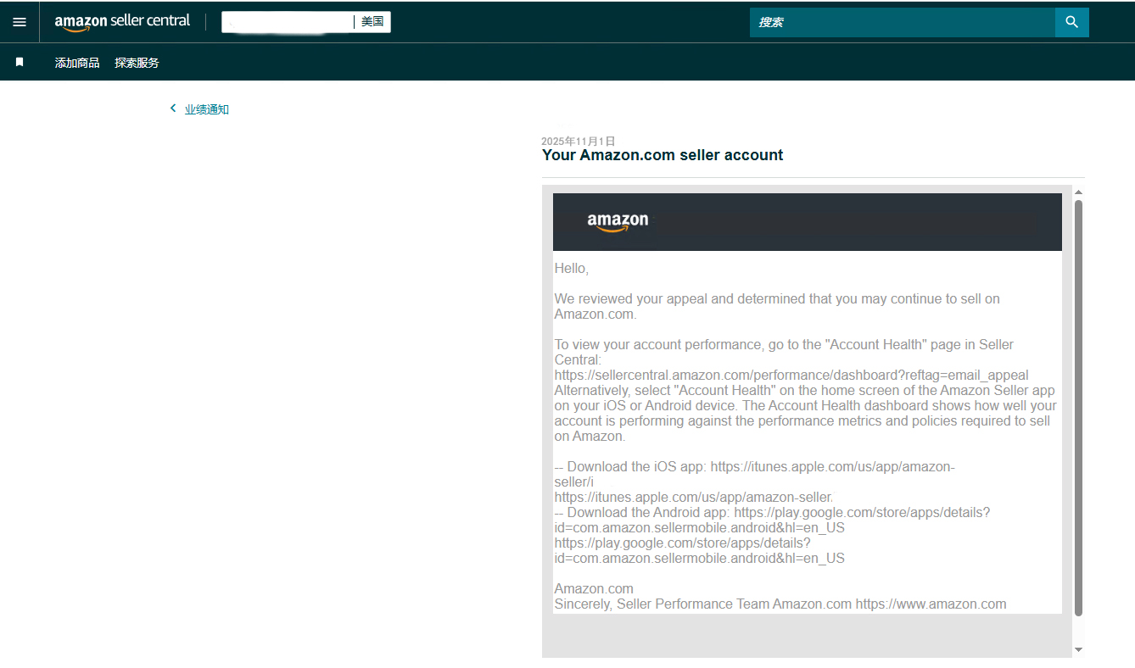Open the 美国 marketplace switcher

pyautogui.click(x=372, y=22)
